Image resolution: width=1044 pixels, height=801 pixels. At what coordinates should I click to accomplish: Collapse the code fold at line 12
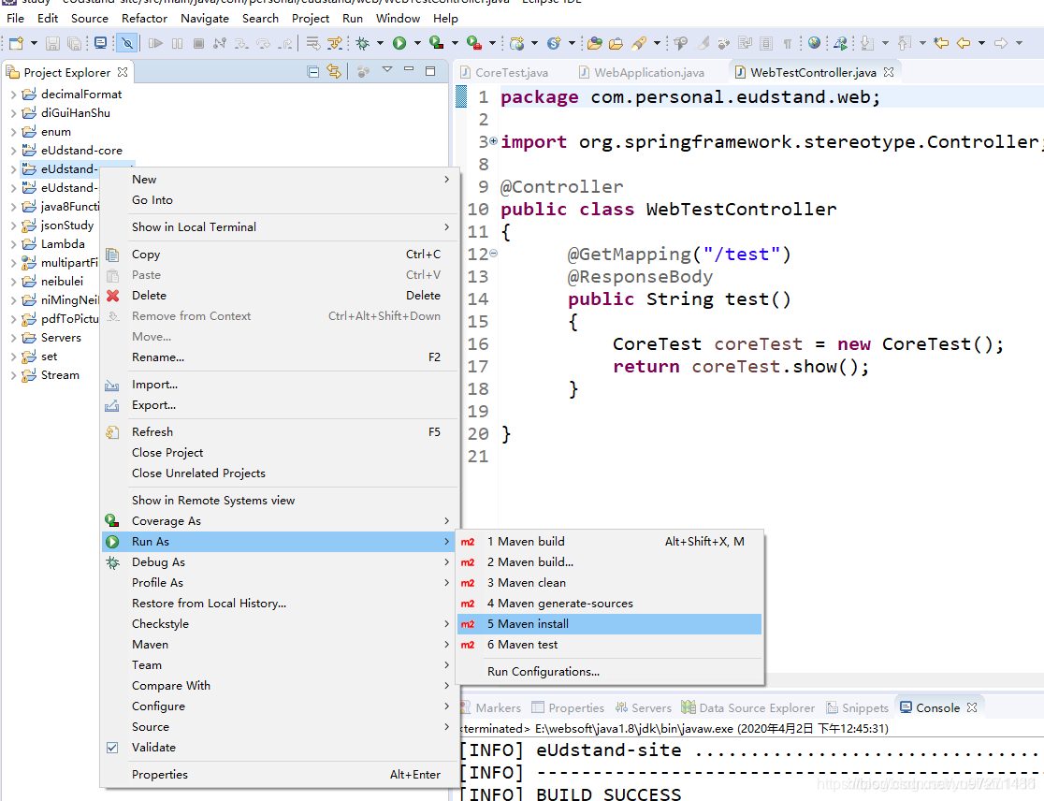pyautogui.click(x=493, y=254)
